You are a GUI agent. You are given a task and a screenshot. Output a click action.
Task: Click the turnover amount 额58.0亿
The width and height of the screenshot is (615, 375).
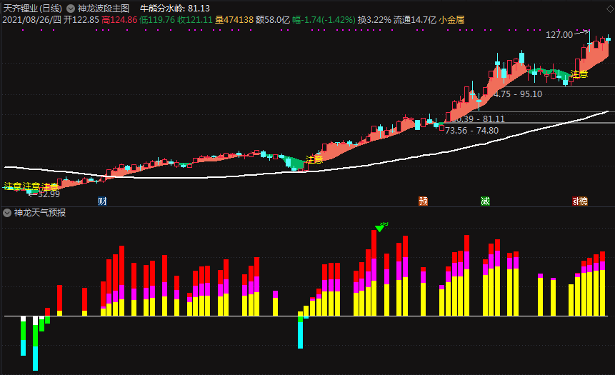coord(273,19)
